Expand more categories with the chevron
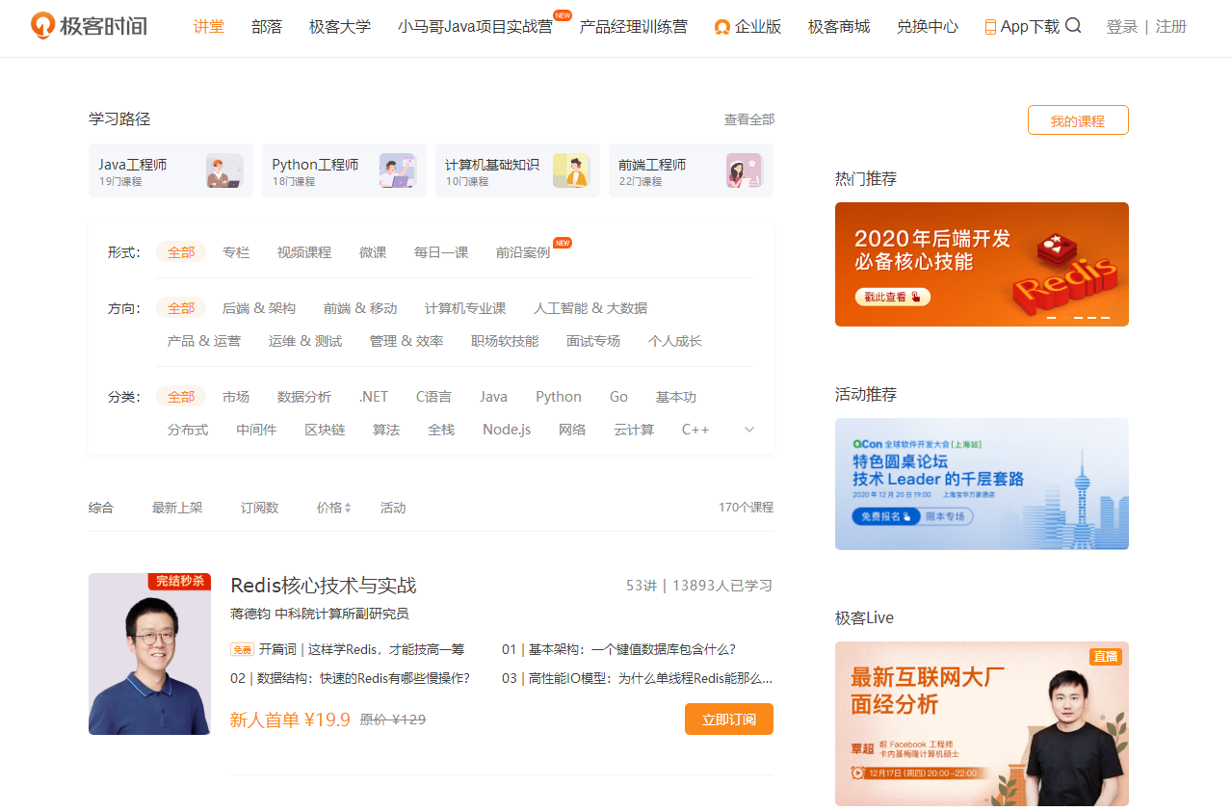1232x811 pixels. (749, 429)
